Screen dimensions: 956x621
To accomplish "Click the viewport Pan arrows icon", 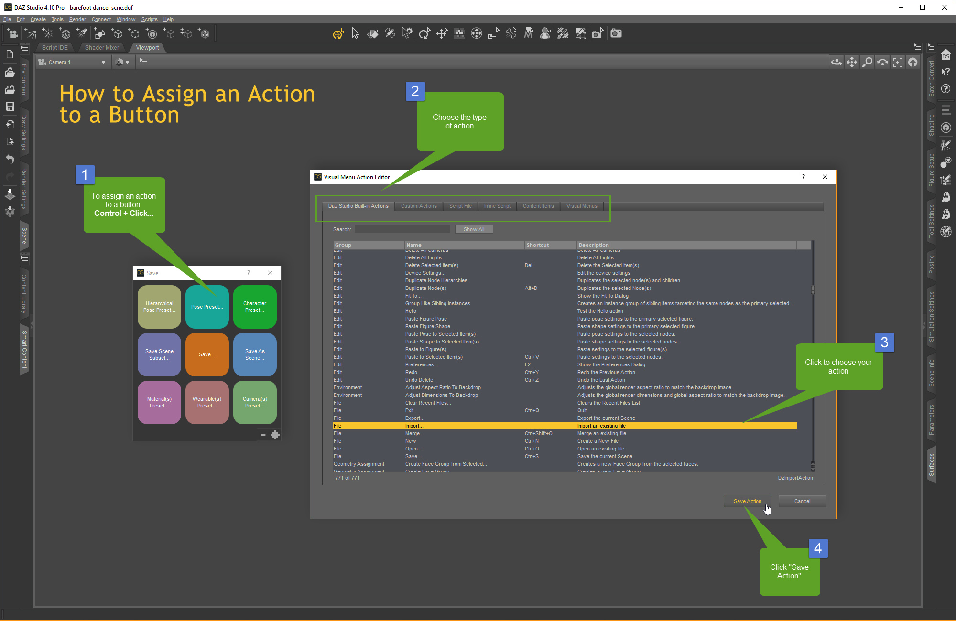I will [852, 62].
